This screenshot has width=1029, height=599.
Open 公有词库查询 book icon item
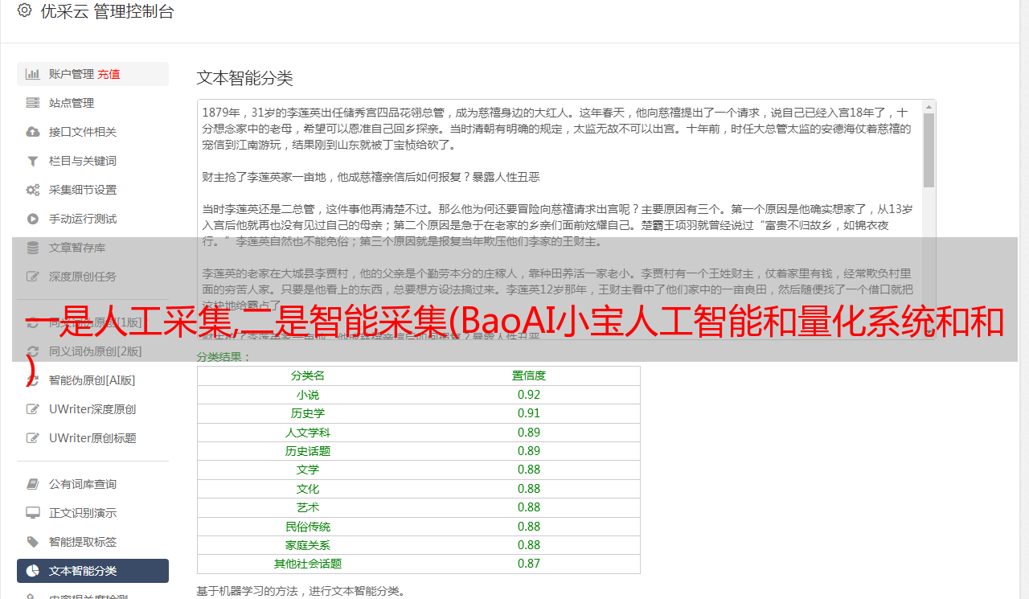click(x=92, y=484)
